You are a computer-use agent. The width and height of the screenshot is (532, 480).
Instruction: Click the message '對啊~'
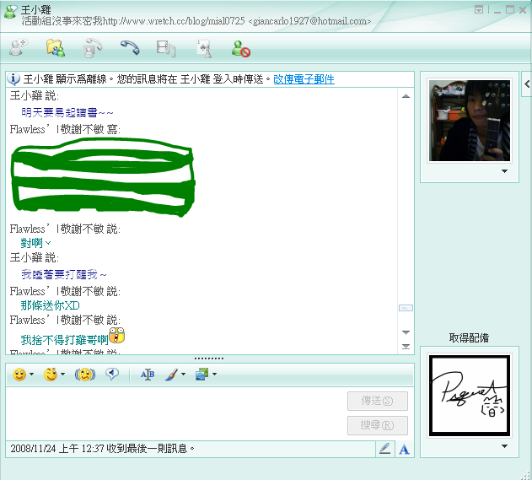click(x=35, y=243)
